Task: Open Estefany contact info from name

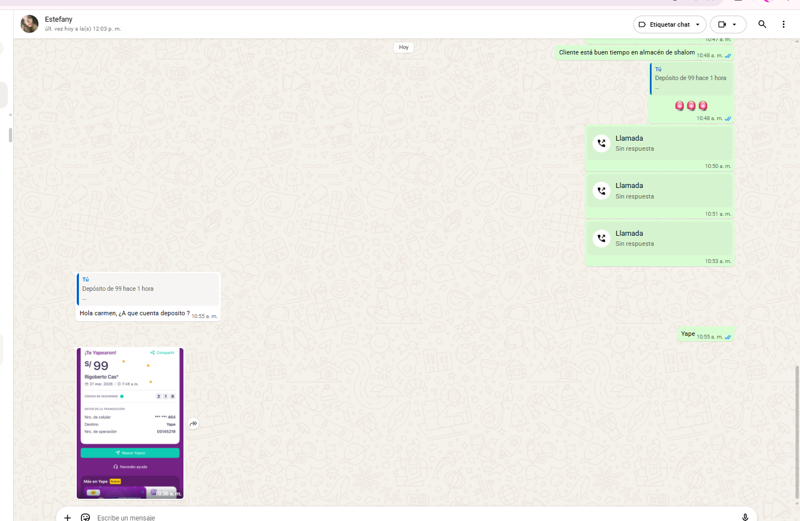Action: 58,19
